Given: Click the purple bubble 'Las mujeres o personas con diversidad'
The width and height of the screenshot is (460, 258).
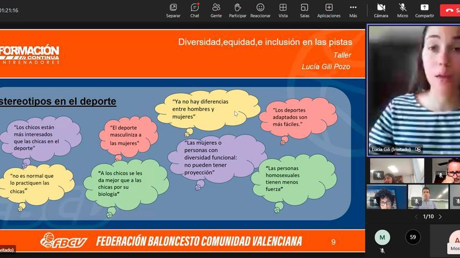Looking at the screenshot, I should tap(217, 159).
